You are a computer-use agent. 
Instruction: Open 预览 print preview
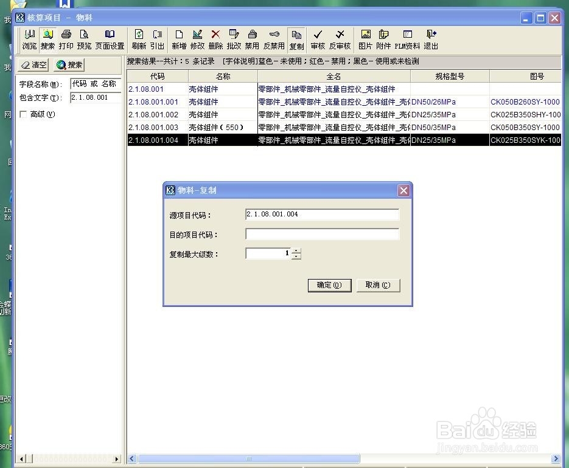pos(84,40)
